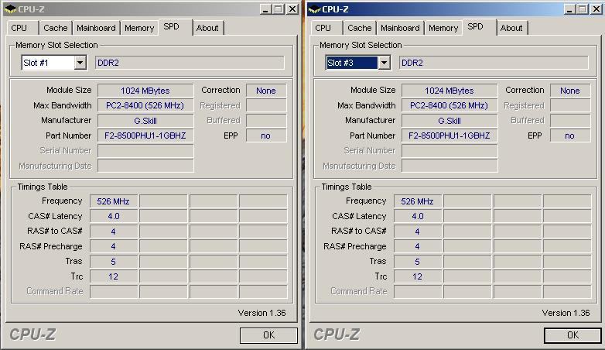605x350 pixels.
Task: Click the DDR2 memory type field for Slot #1
Action: coord(190,63)
